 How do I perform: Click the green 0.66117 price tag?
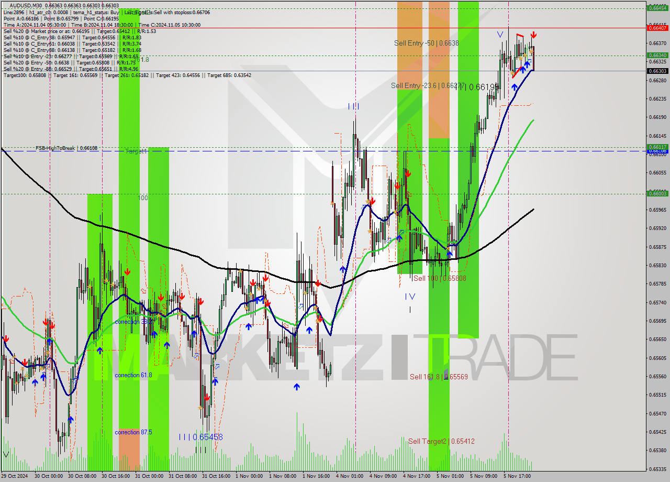657,147
